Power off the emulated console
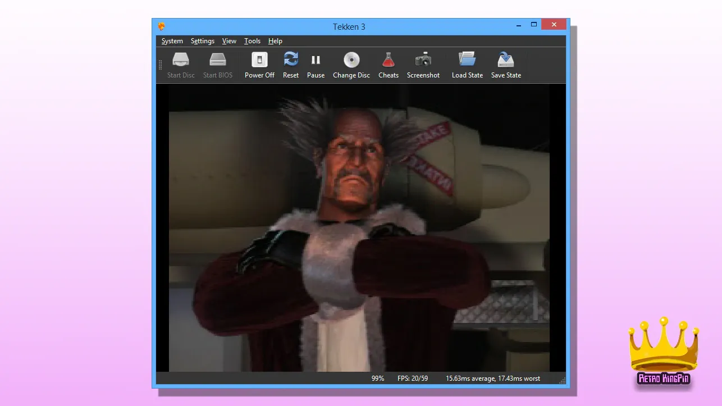722x406 pixels. coord(259,65)
